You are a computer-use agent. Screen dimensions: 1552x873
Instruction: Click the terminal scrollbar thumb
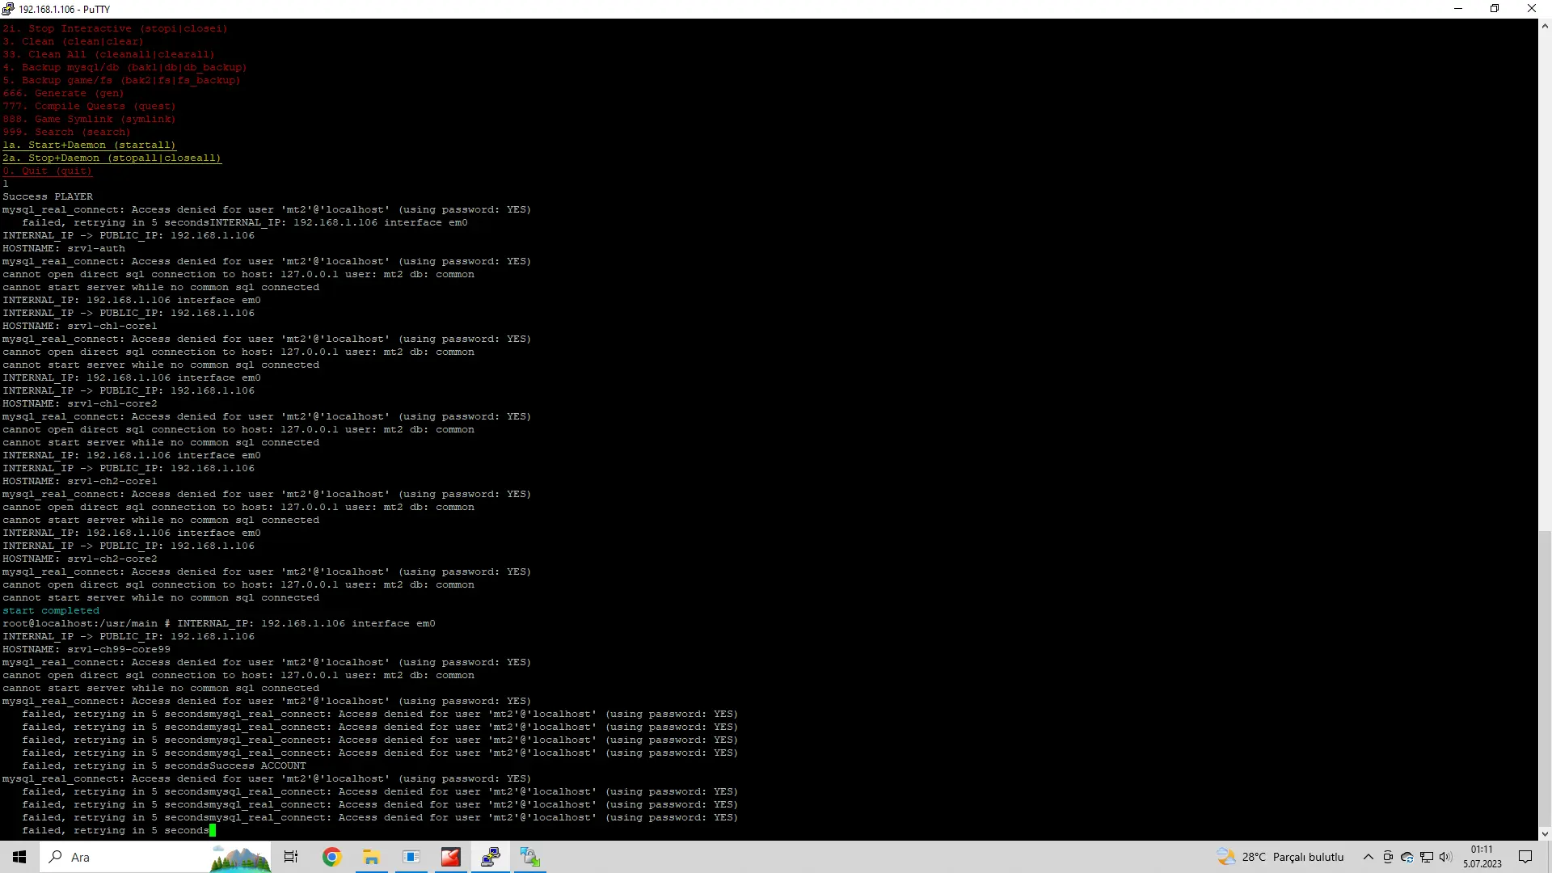1545,679
